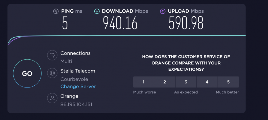Click the purple upload arrow icon
The height and width of the screenshot is (120, 268).
click(x=163, y=11)
